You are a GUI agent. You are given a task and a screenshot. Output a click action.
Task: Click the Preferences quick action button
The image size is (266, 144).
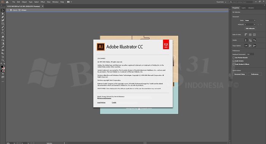point(255,74)
